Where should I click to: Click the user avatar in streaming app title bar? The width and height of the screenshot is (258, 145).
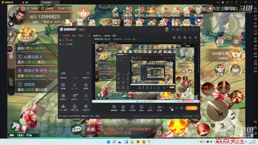(166, 30)
